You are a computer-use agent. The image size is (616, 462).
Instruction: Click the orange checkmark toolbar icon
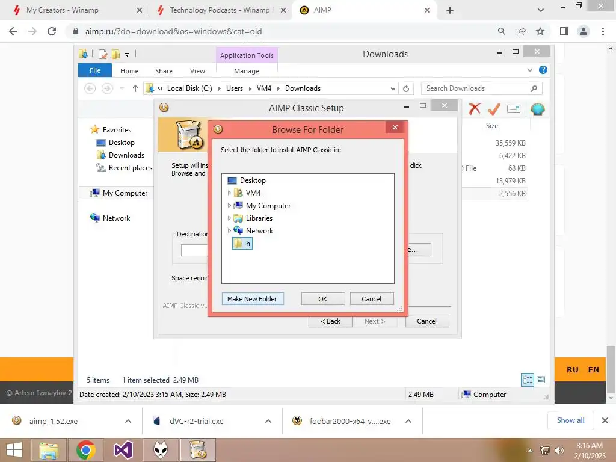pyautogui.click(x=494, y=109)
